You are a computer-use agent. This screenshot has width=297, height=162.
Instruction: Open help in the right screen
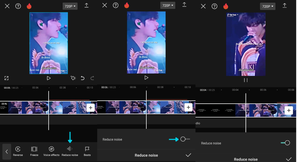coord(214,6)
